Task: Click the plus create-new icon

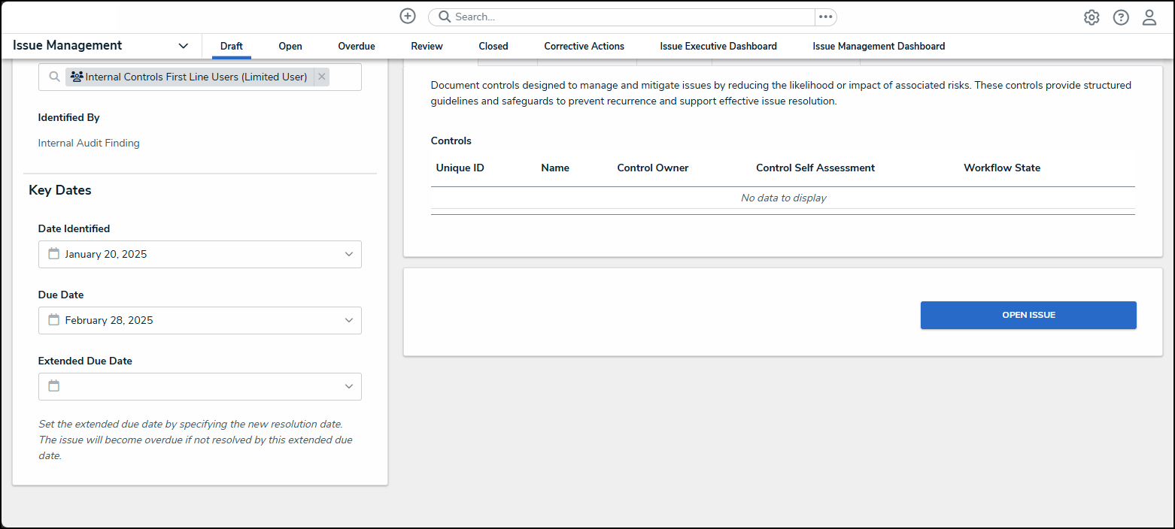Action: tap(407, 17)
